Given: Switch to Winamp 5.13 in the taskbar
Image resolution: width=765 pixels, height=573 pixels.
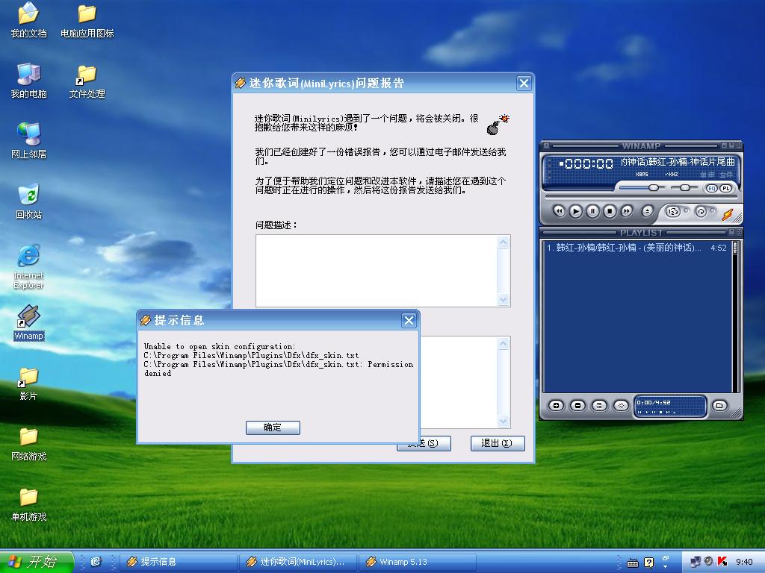Looking at the screenshot, I should (417, 562).
